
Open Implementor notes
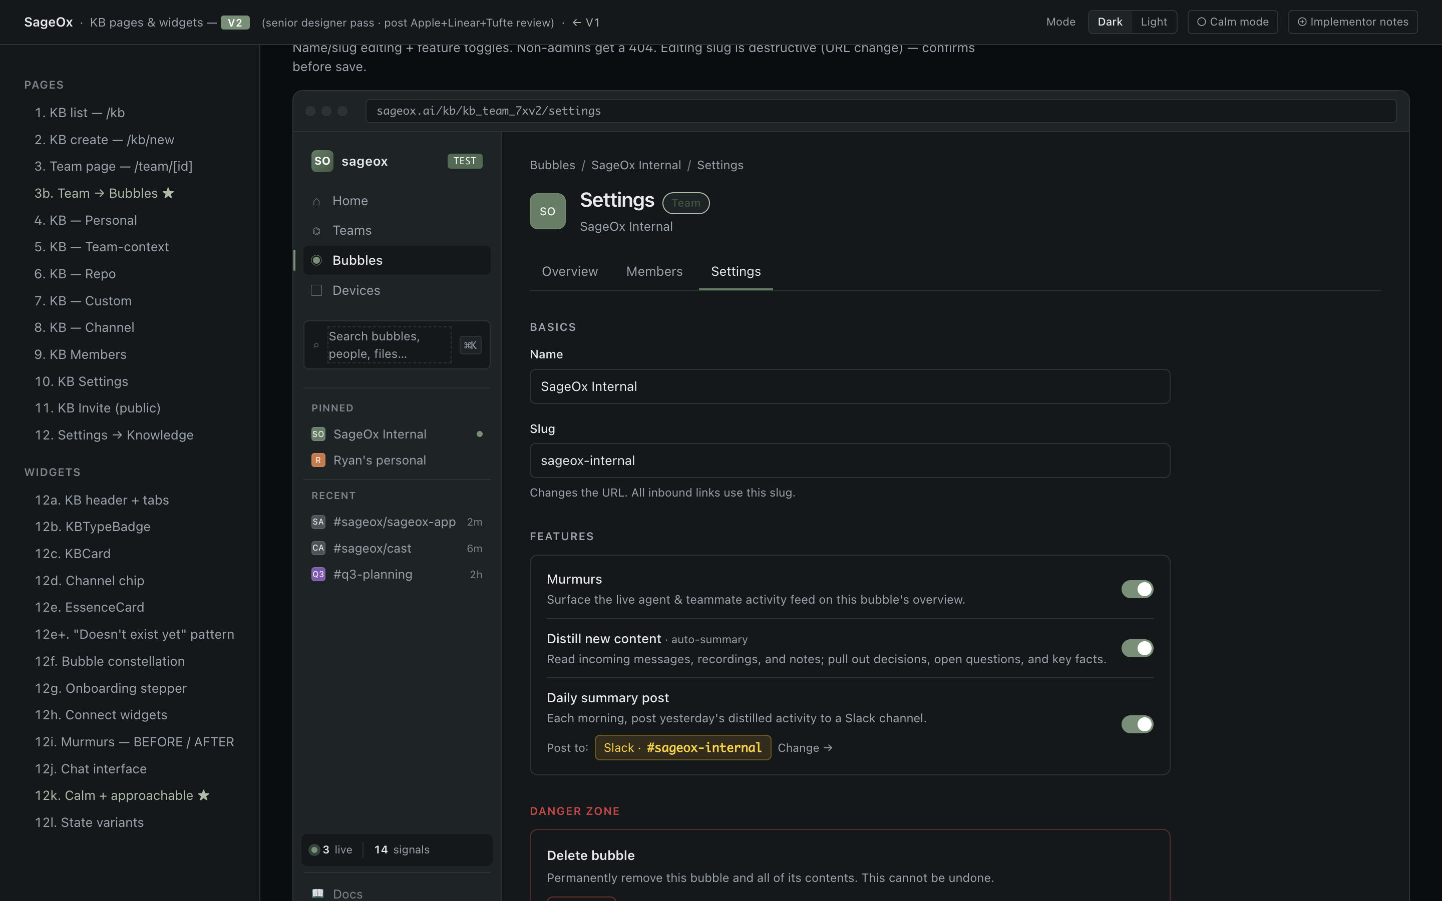tap(1352, 22)
